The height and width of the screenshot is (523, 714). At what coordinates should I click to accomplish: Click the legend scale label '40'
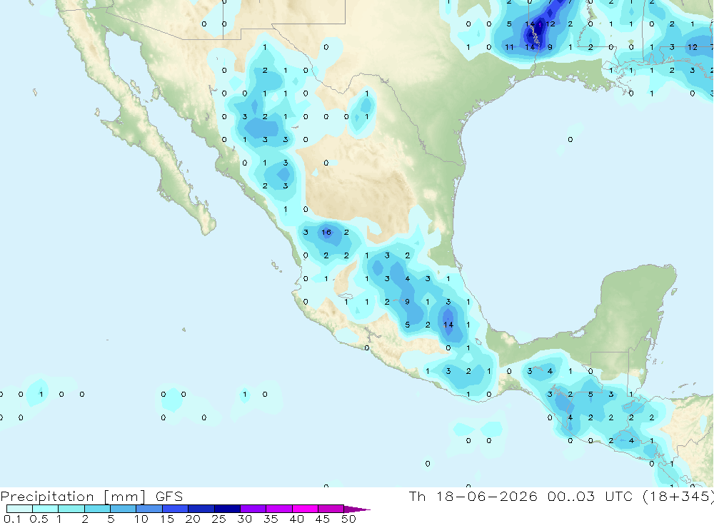pos(296,519)
